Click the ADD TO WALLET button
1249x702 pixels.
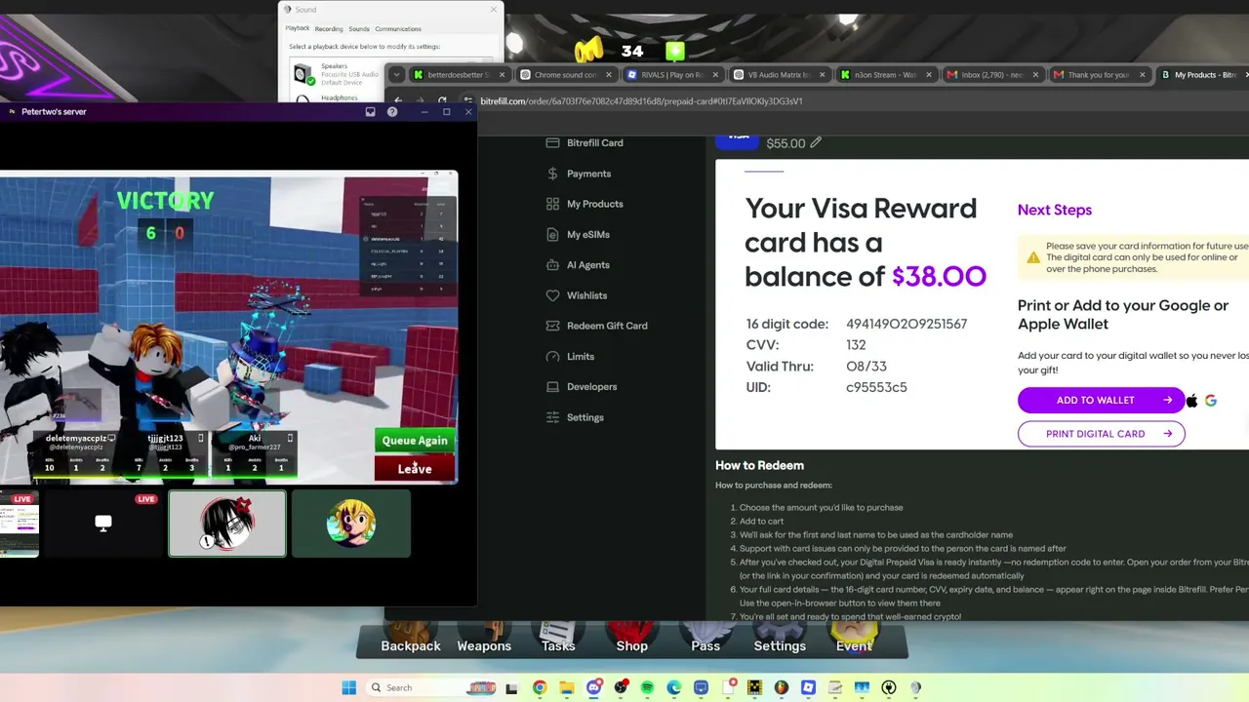pos(1101,400)
